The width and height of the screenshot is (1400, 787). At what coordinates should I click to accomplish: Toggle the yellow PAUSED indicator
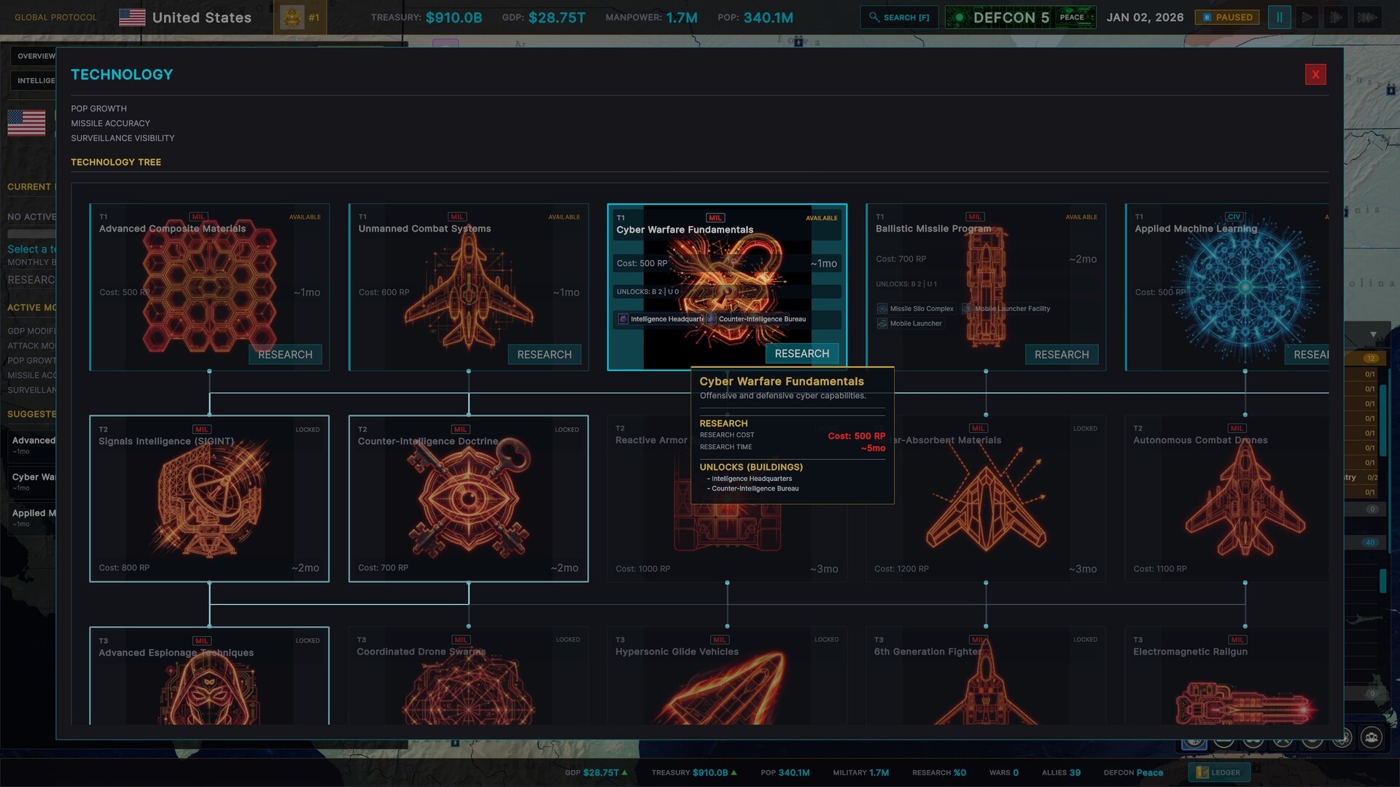tap(1226, 16)
